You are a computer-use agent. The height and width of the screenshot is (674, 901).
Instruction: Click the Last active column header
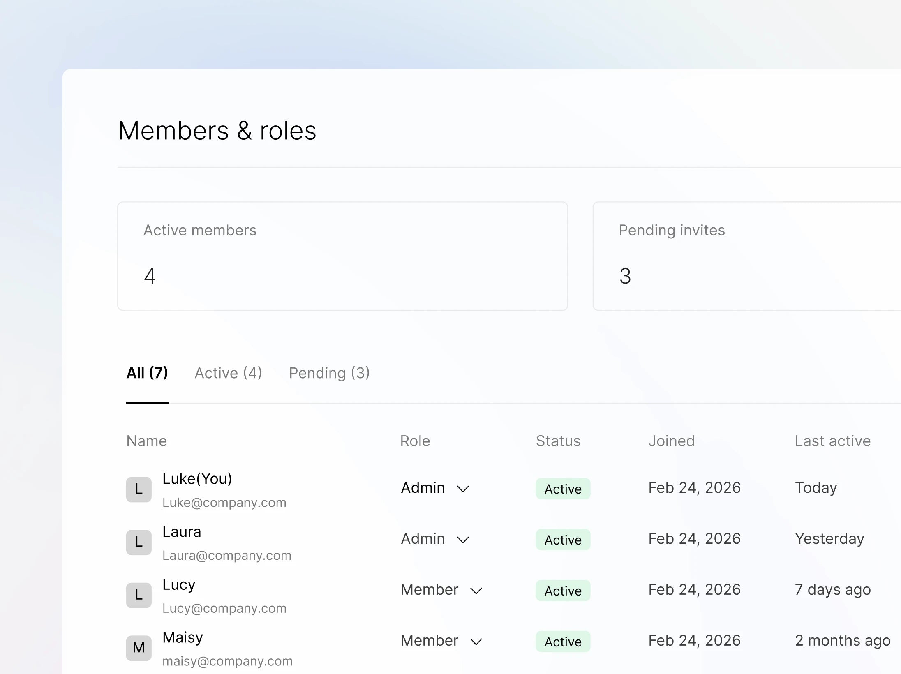click(x=833, y=441)
